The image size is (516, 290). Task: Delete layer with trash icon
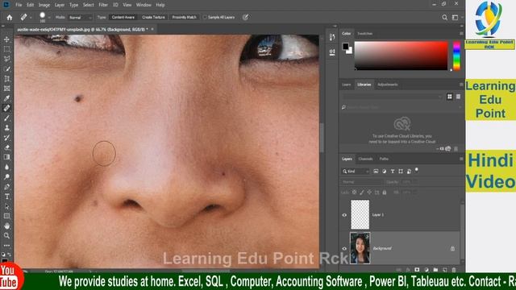(x=454, y=270)
